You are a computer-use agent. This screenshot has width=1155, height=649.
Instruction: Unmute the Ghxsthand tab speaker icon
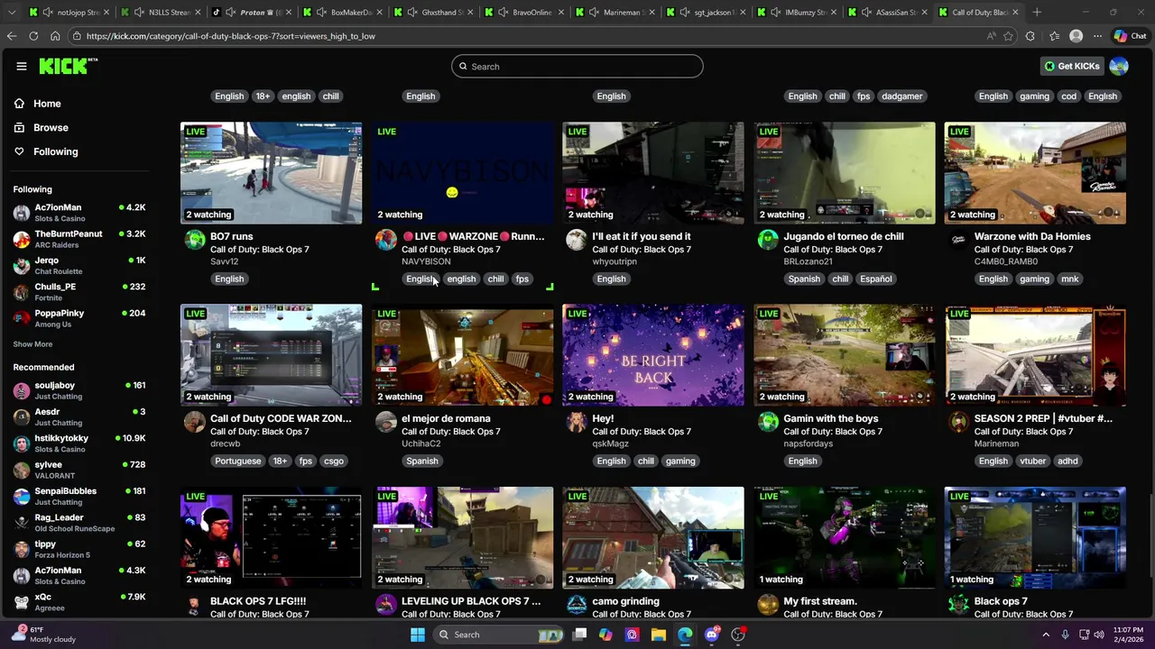pyautogui.click(x=412, y=13)
